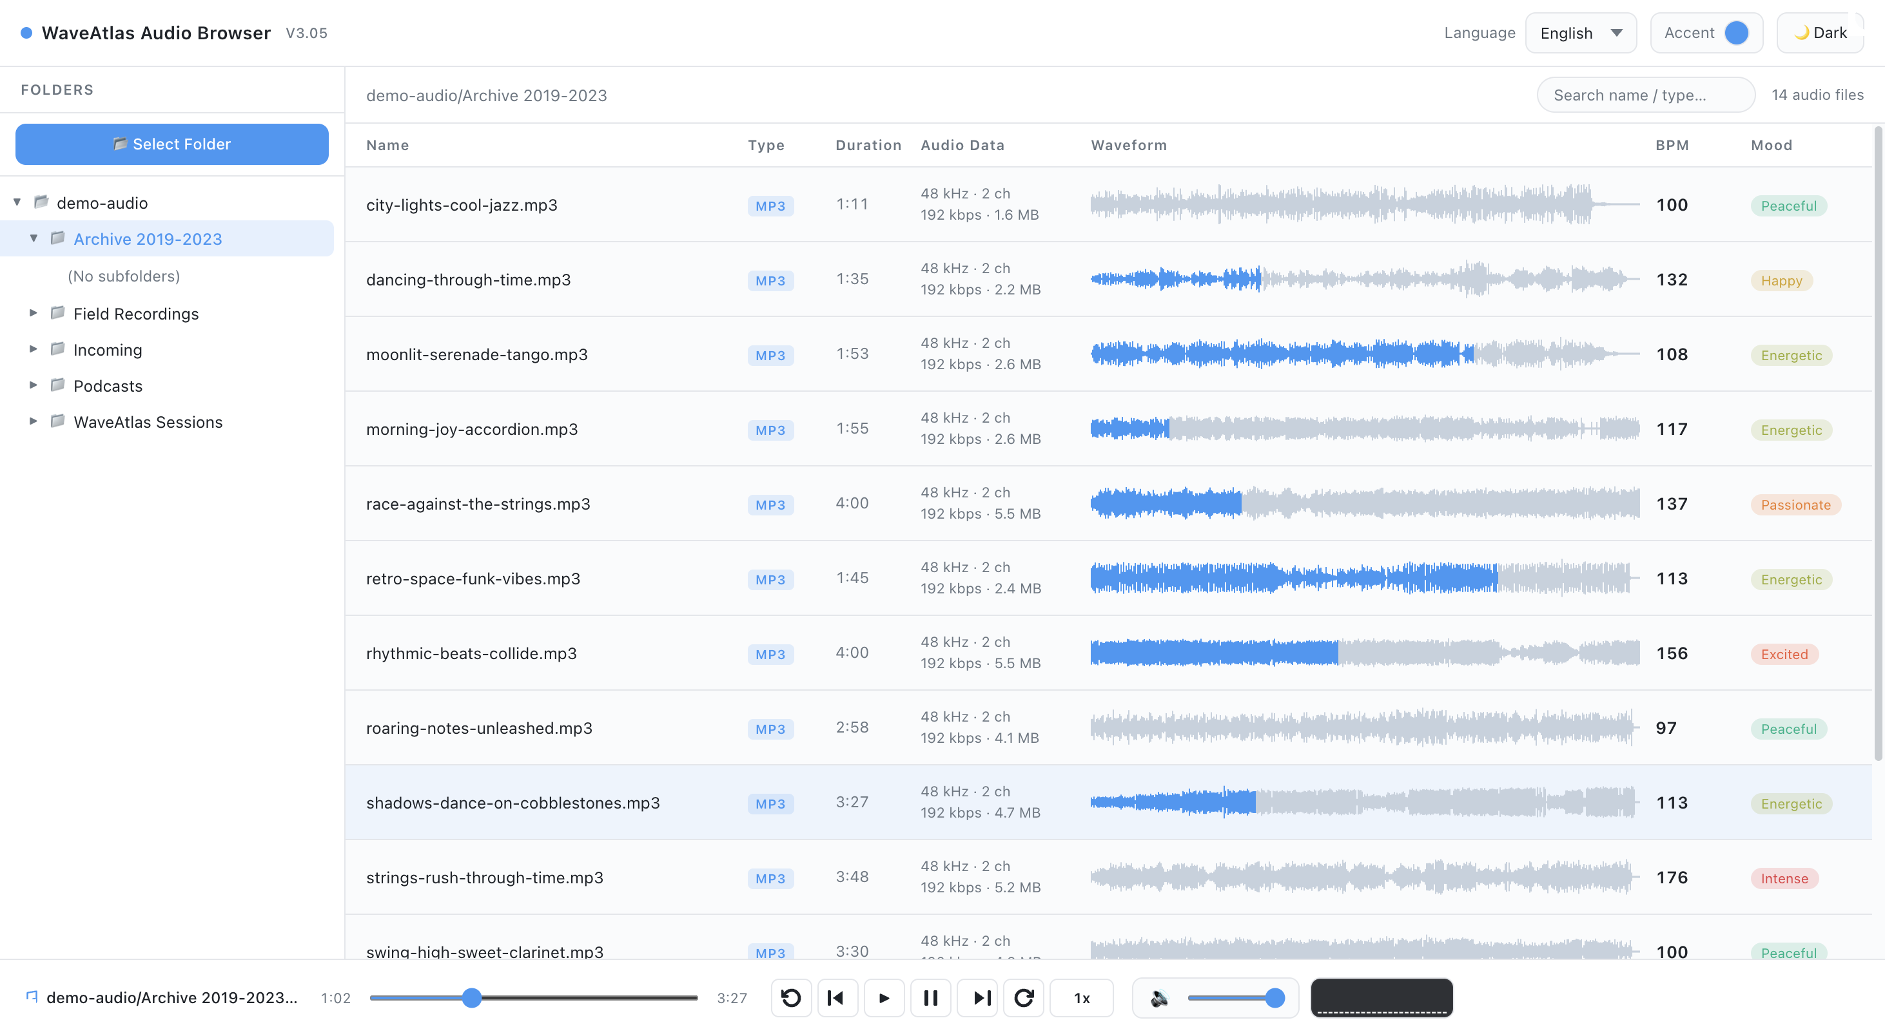Click the Select Folder button

[172, 144]
